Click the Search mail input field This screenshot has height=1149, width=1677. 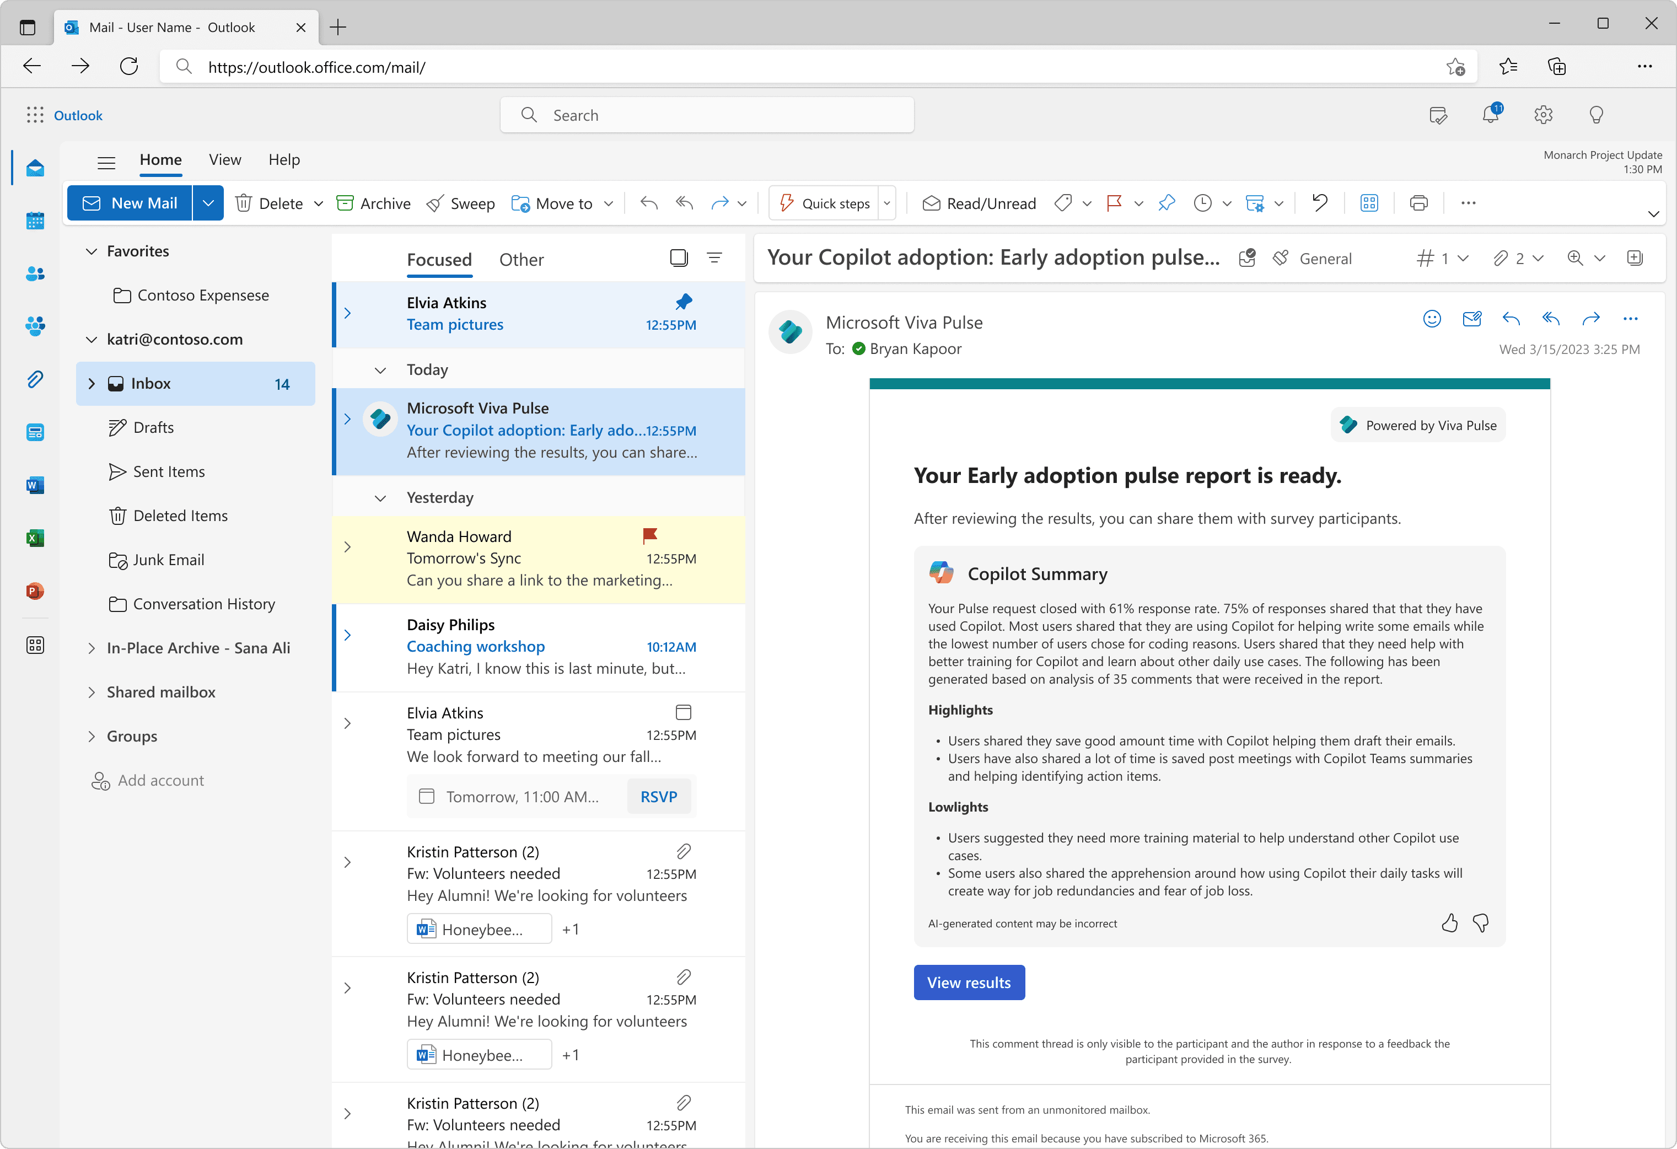tap(707, 115)
